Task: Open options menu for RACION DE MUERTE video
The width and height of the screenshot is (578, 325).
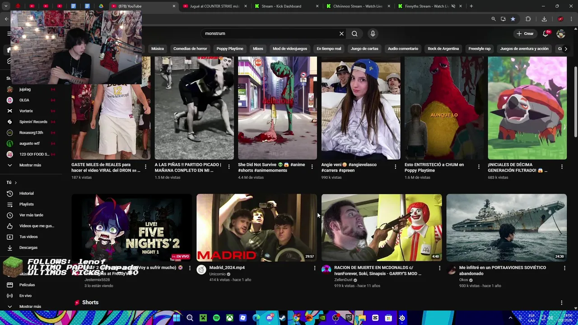Action: click(x=439, y=268)
